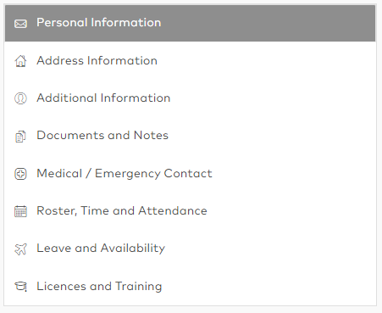Image resolution: width=382 pixels, height=313 pixels.
Task: Click the envelope icon for Personal Information
Action: click(20, 24)
